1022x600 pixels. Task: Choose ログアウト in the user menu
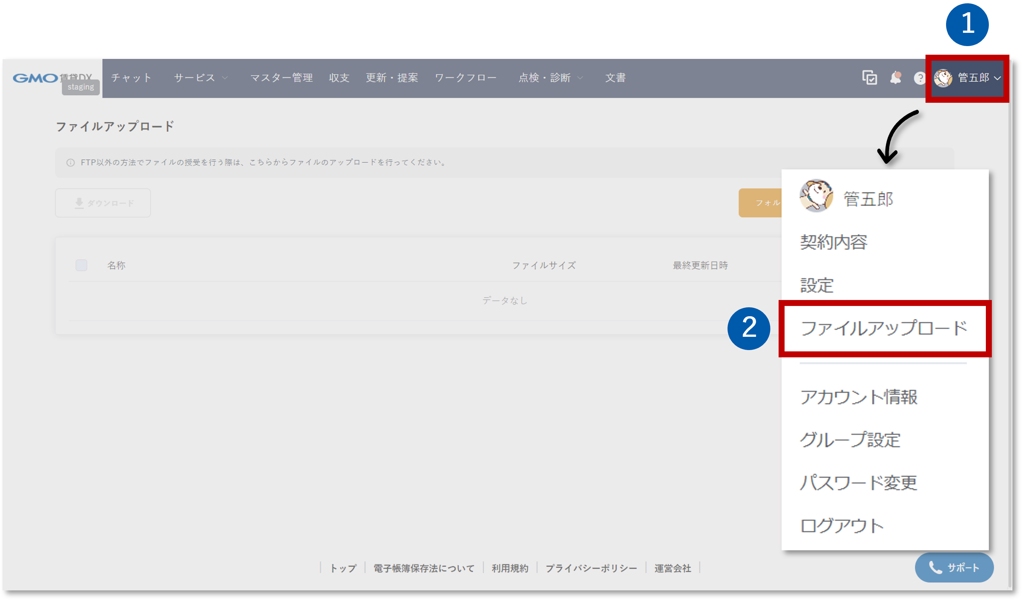pyautogui.click(x=842, y=525)
